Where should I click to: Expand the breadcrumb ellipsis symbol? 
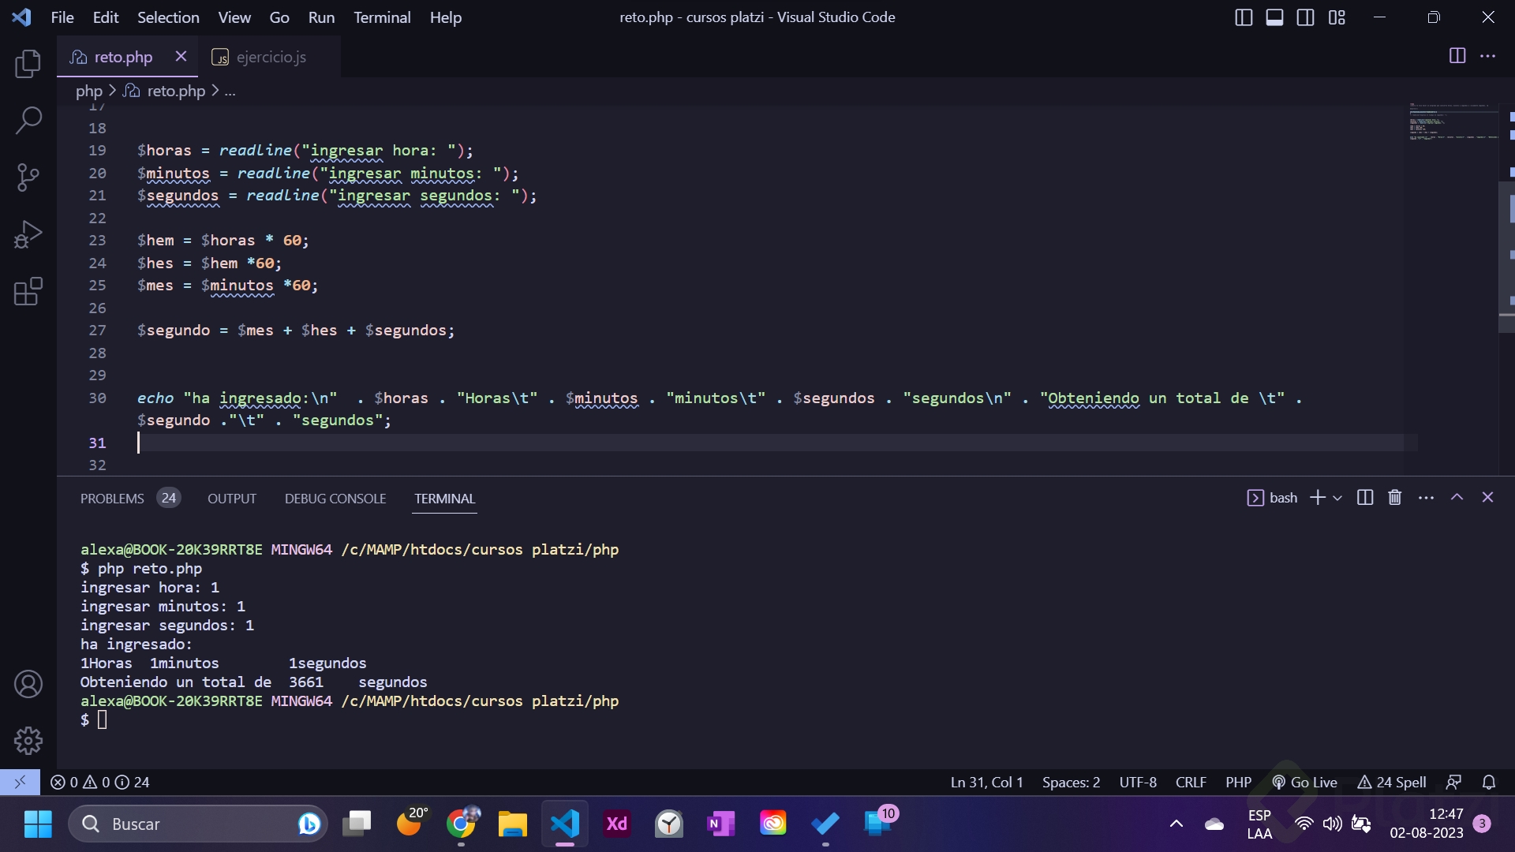tap(230, 92)
